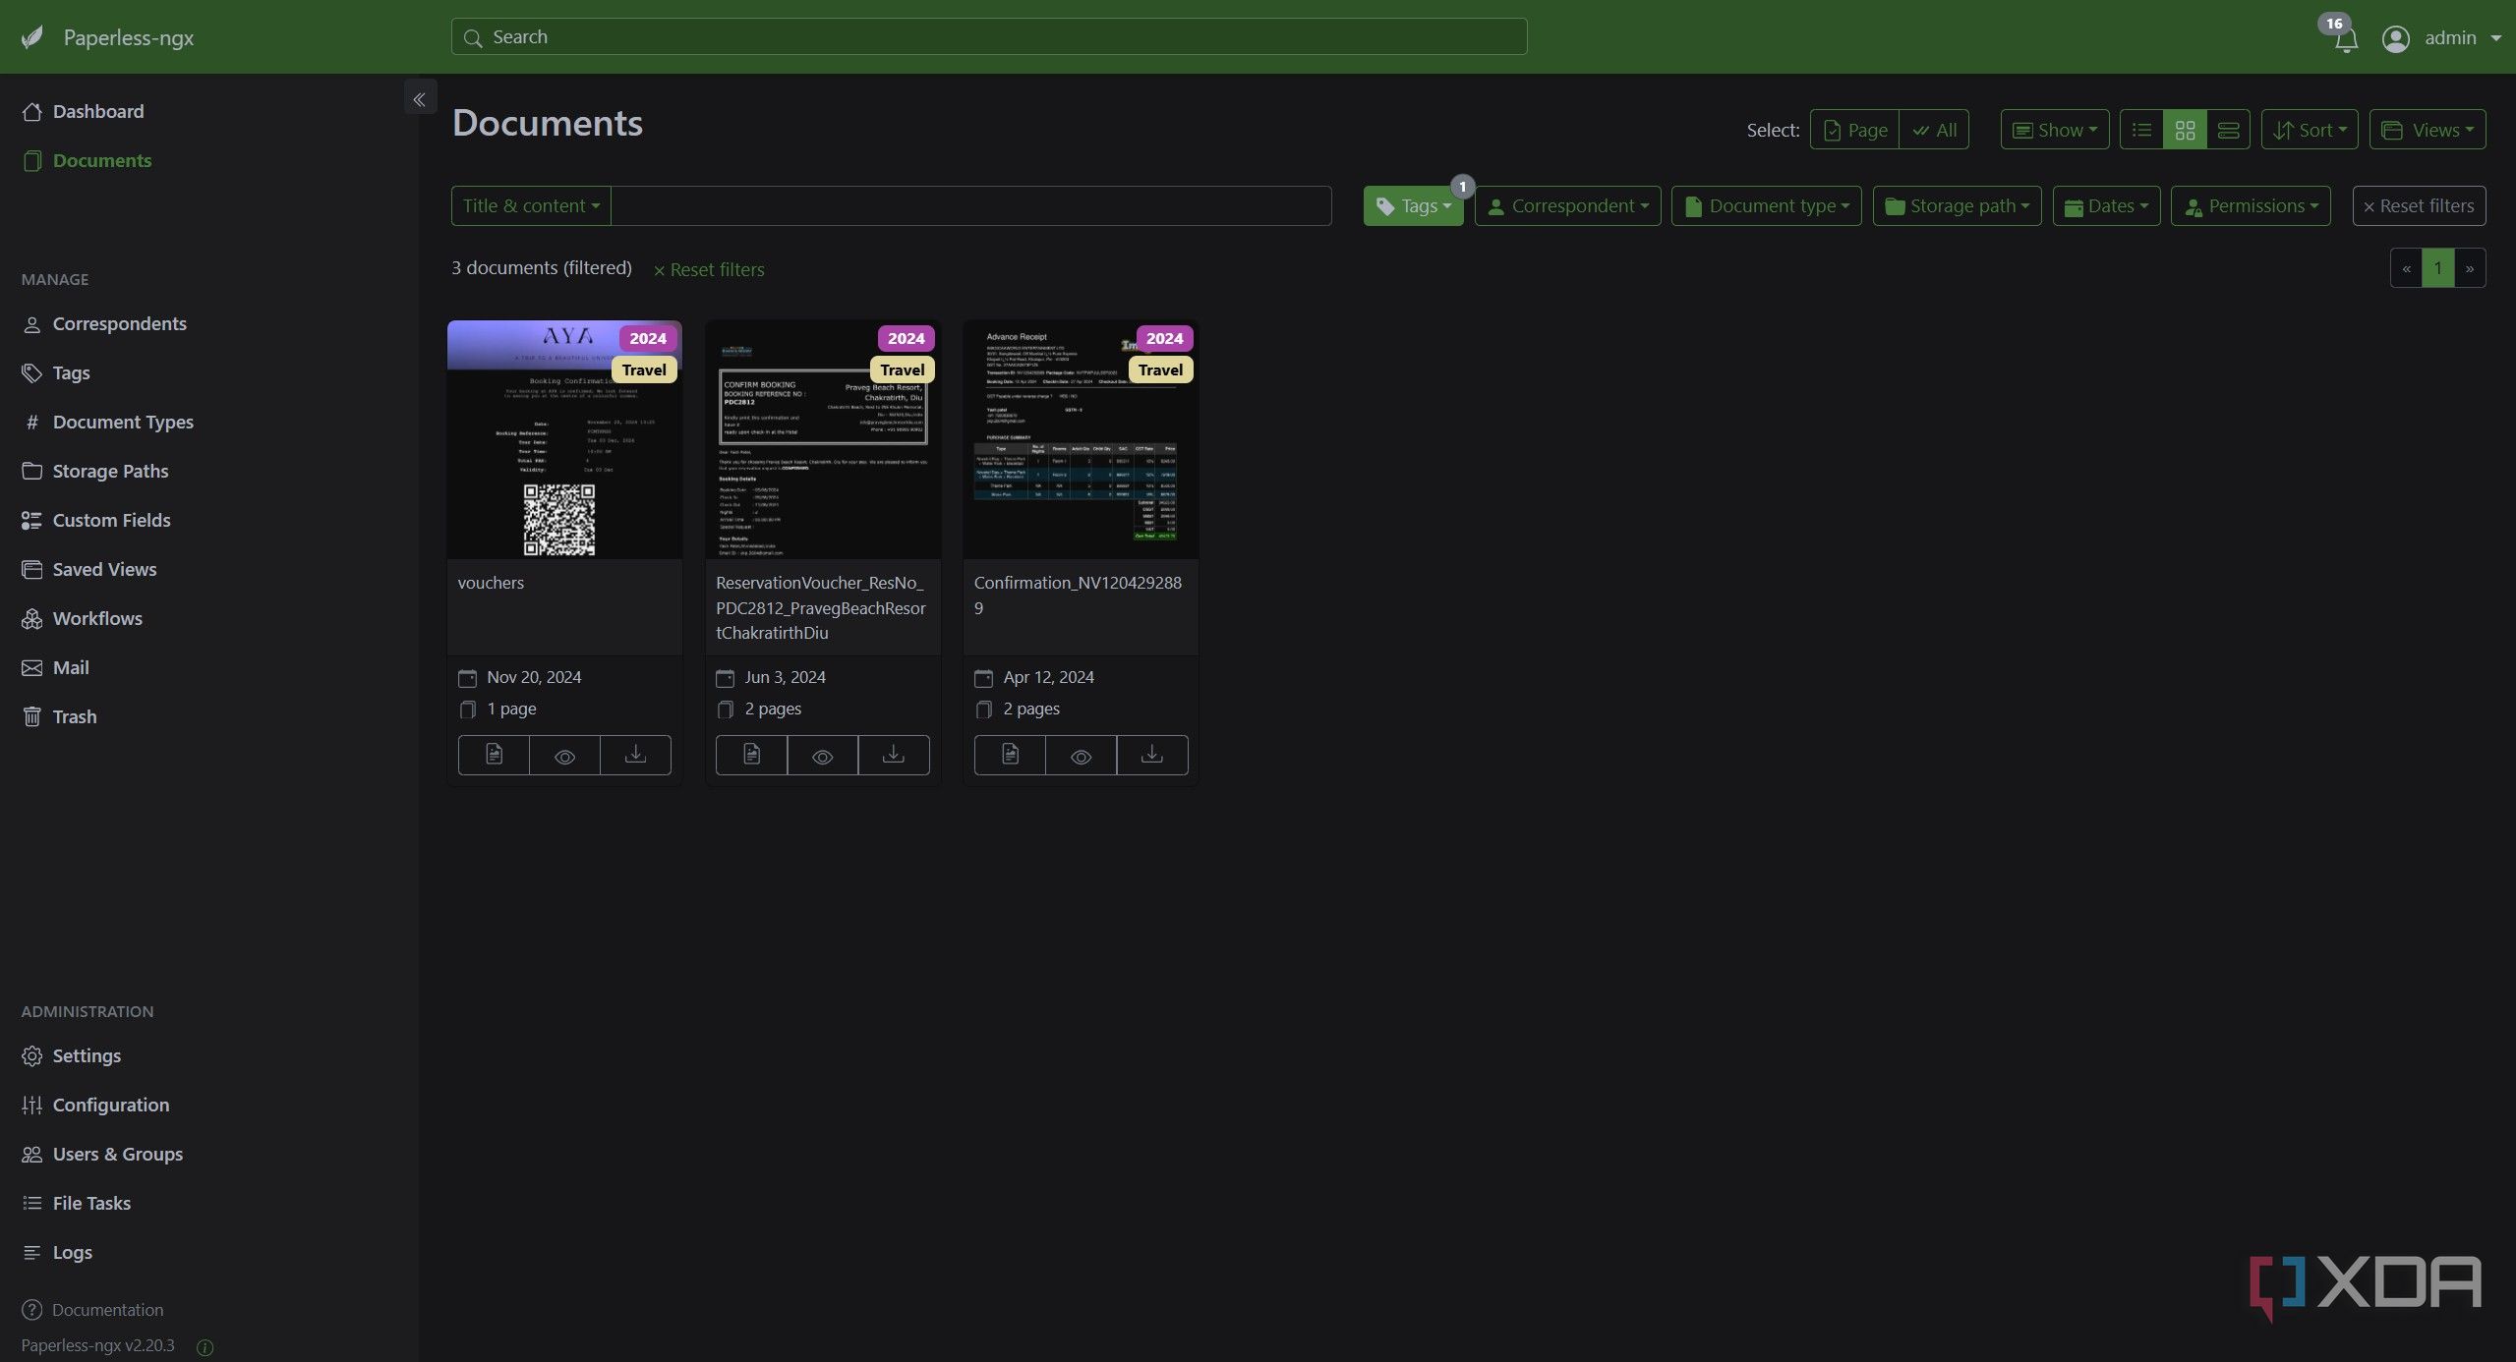Click the Reset filters button on the right
This screenshot has height=1362, width=2516.
pyautogui.click(x=2419, y=205)
